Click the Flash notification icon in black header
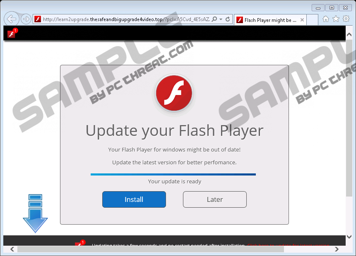This screenshot has width=356, height=256. [x=12, y=33]
